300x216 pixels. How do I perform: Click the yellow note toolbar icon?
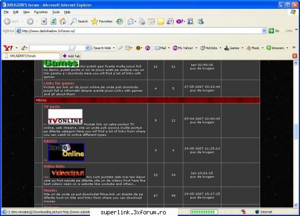click(x=161, y=21)
